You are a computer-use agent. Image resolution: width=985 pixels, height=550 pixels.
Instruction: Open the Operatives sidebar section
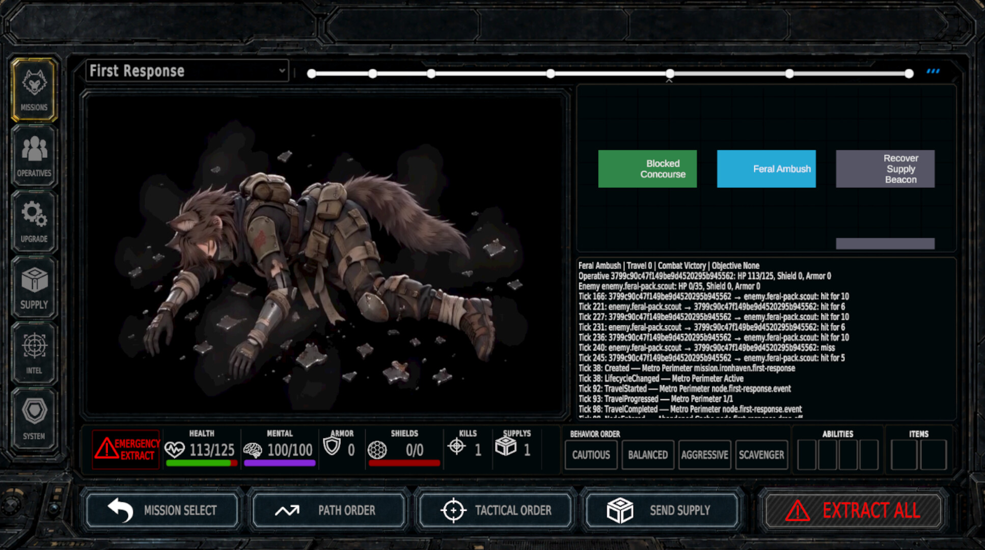pos(34,156)
